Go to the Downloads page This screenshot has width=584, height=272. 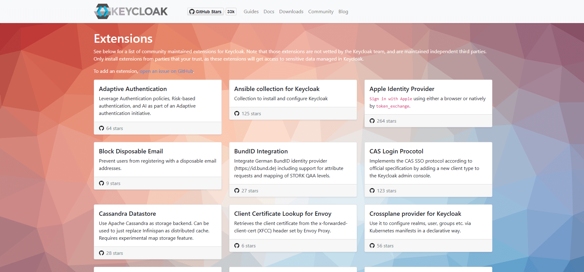pyautogui.click(x=291, y=12)
